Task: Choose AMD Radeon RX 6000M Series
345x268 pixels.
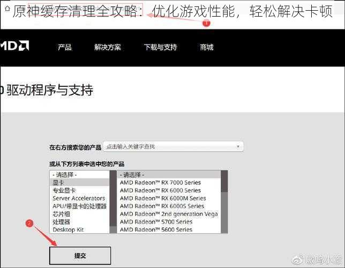Action: [x=169, y=198]
